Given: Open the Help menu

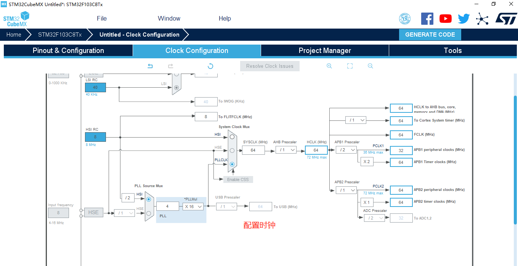Looking at the screenshot, I should click(x=225, y=18).
